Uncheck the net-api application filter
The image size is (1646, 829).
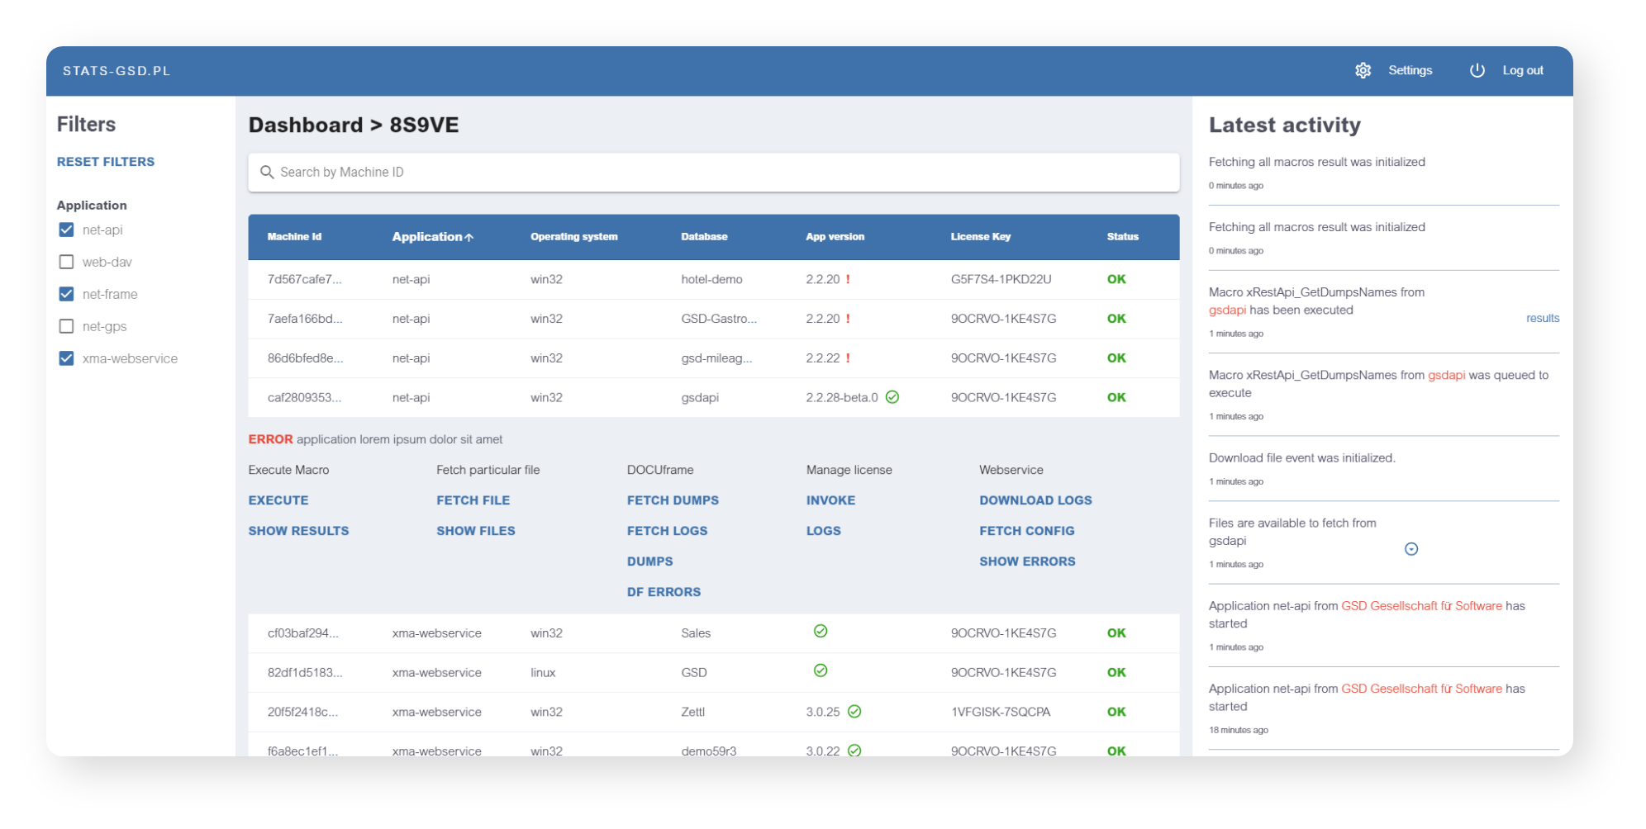point(67,230)
